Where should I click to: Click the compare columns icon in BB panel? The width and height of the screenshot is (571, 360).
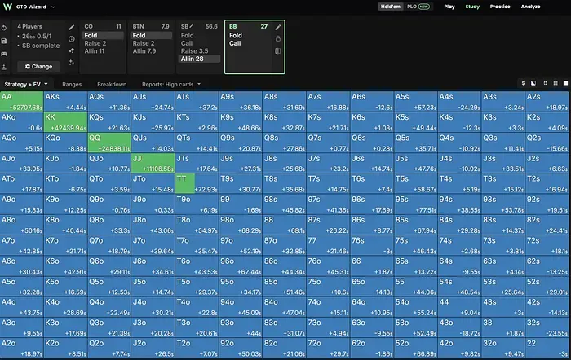point(278,51)
